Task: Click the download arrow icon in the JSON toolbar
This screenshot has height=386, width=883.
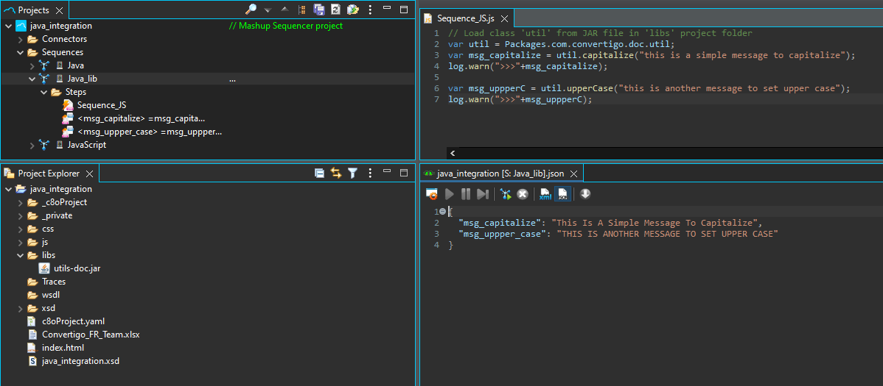Action: (x=585, y=194)
